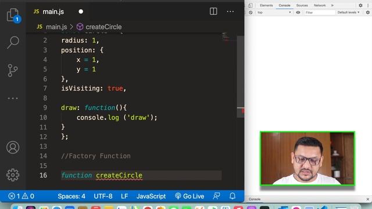Toggle device toolbar icon in DevTools
Viewport: 372px width, 209px height.
click(x=251, y=5)
